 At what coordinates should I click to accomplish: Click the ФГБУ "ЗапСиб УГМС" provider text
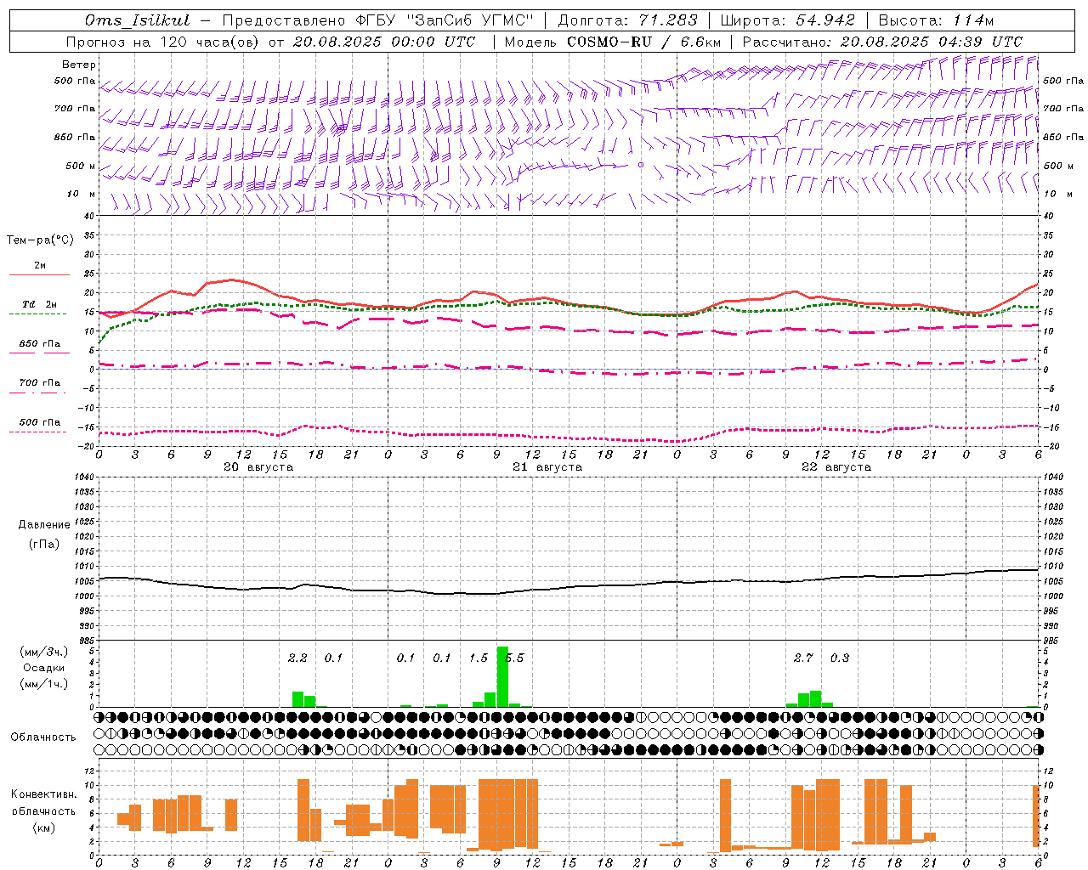pos(445,20)
